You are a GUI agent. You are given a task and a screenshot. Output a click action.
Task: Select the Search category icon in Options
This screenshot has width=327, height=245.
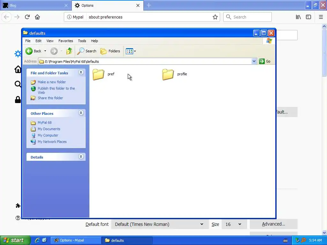point(18,84)
